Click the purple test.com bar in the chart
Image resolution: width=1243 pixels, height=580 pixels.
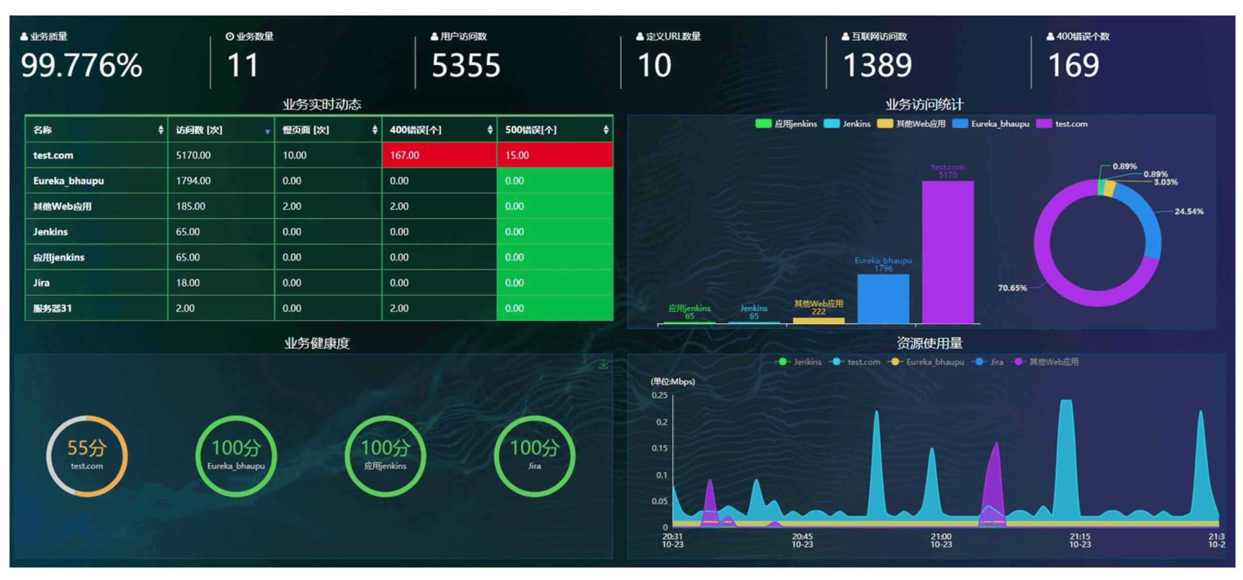947,252
